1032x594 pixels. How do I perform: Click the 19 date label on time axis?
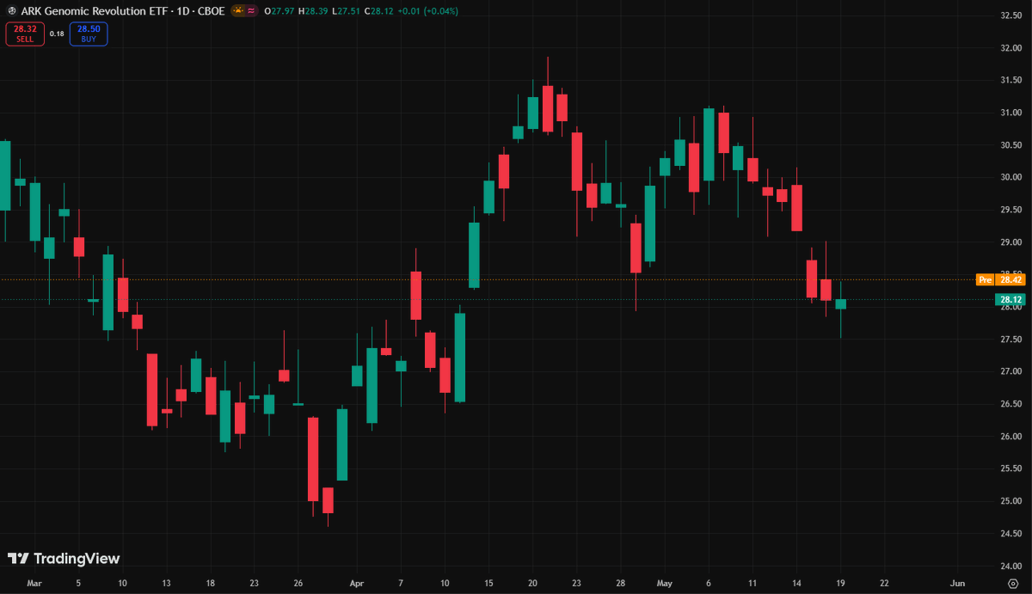pos(840,582)
